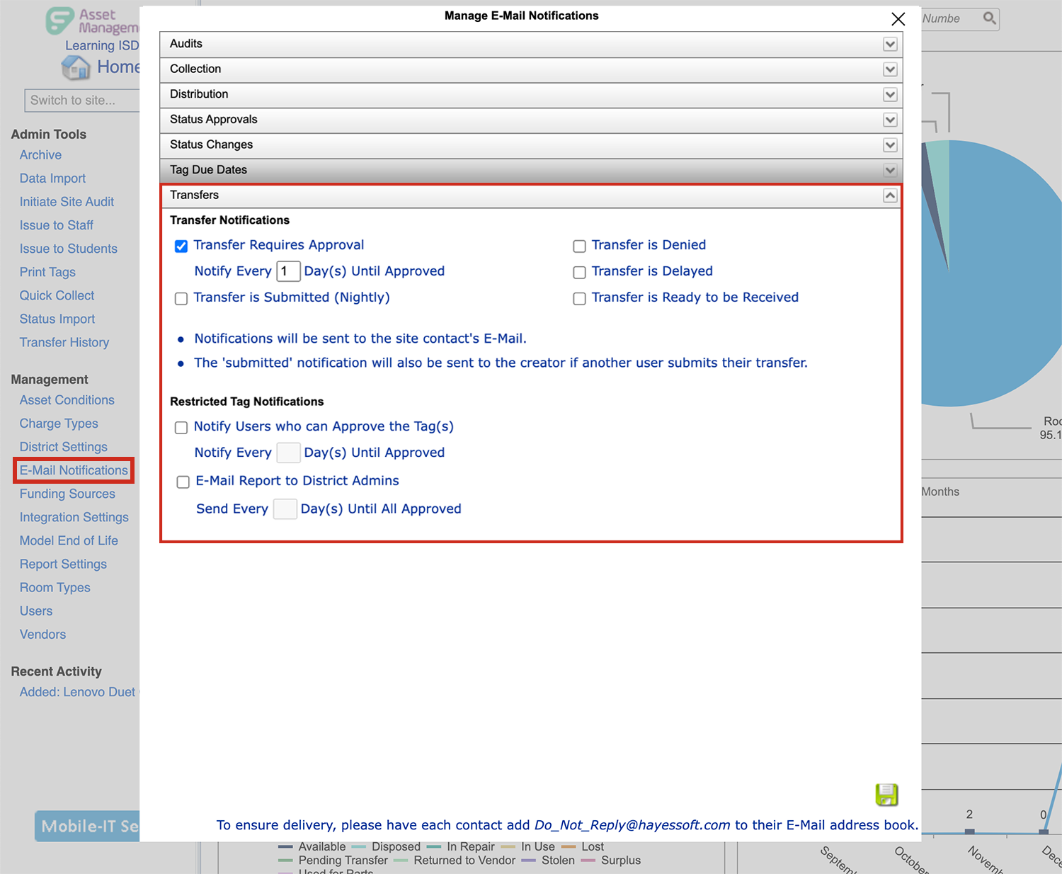Open Vendors management page
This screenshot has height=874, width=1062.
pyautogui.click(x=42, y=634)
